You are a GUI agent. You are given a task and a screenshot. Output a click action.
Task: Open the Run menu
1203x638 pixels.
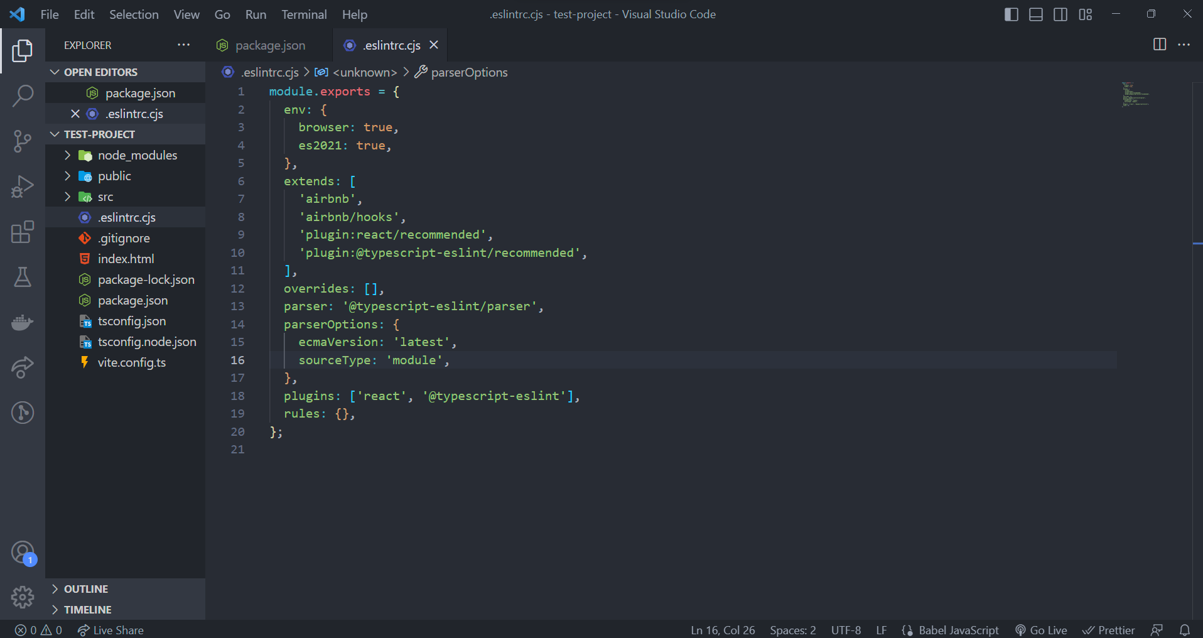[x=256, y=14]
